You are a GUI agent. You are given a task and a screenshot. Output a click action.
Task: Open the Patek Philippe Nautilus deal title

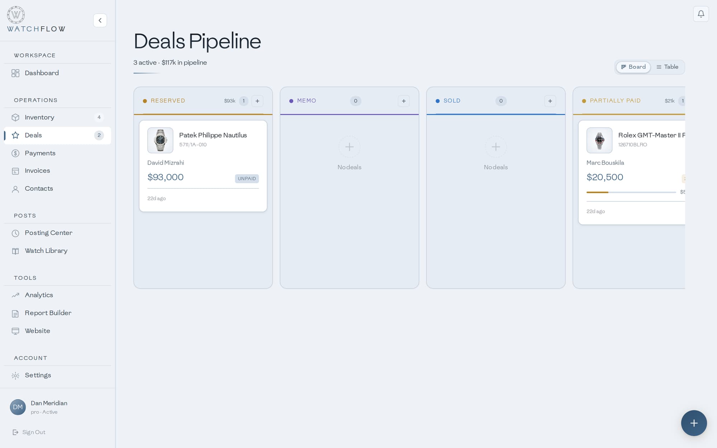(x=213, y=135)
